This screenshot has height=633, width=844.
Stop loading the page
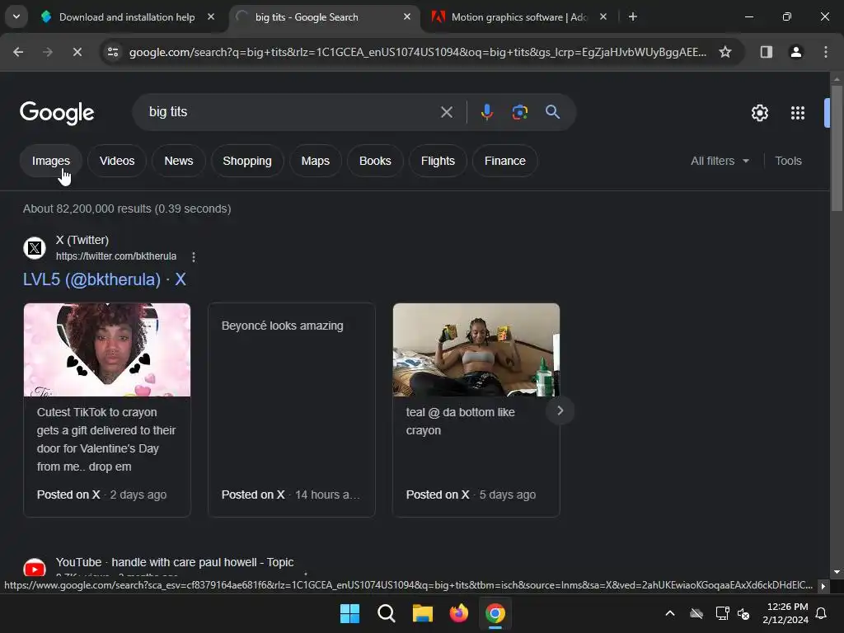click(x=77, y=52)
